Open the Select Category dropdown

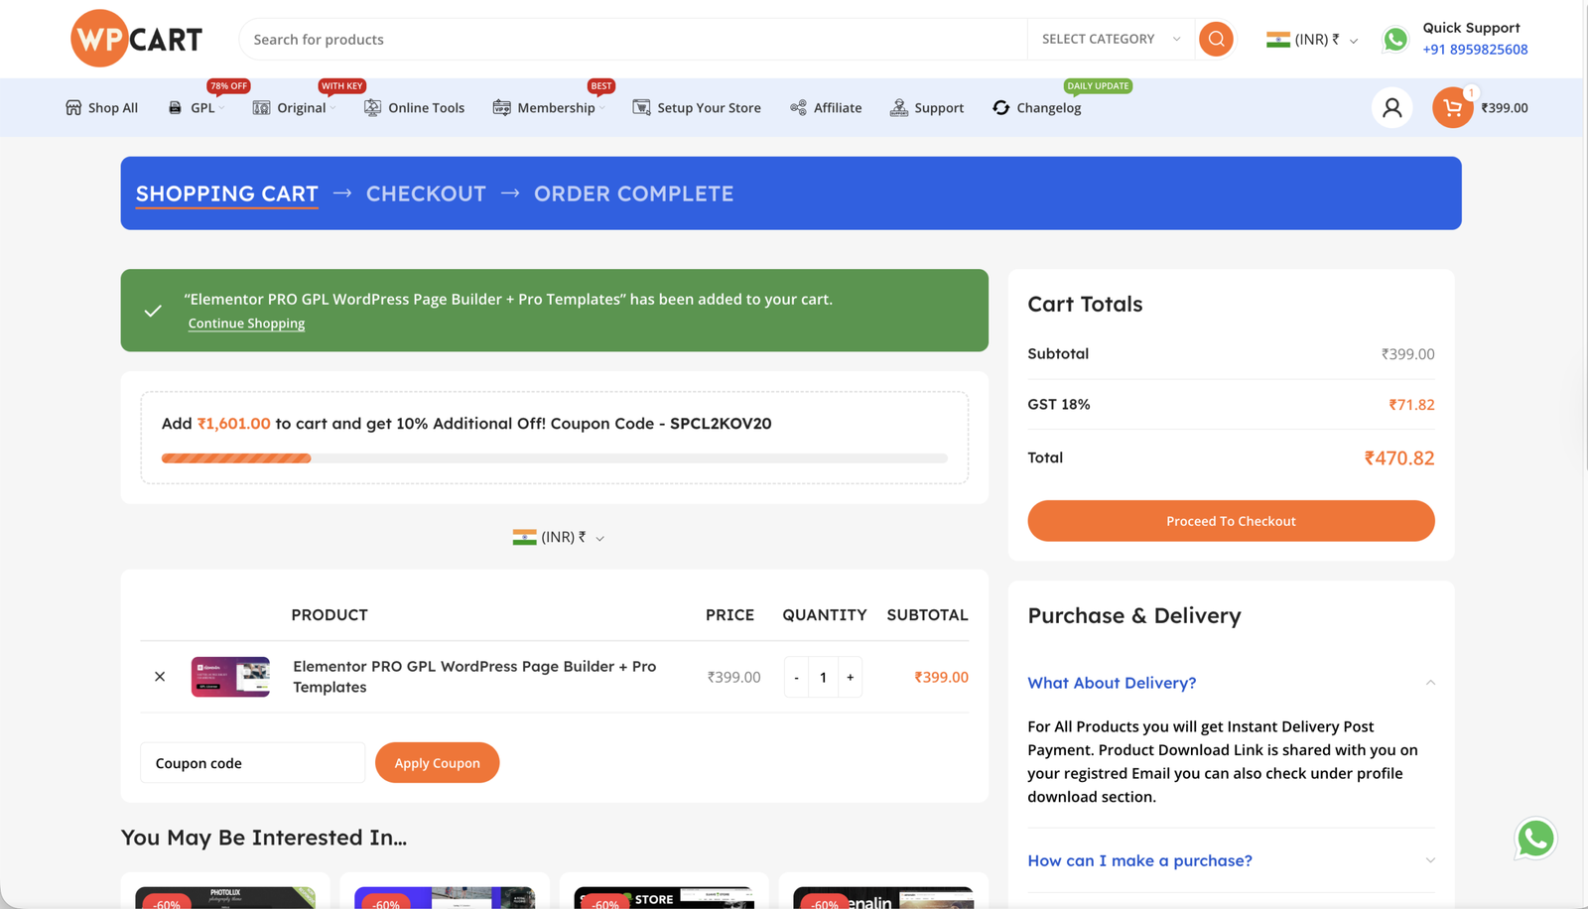pyautogui.click(x=1110, y=40)
